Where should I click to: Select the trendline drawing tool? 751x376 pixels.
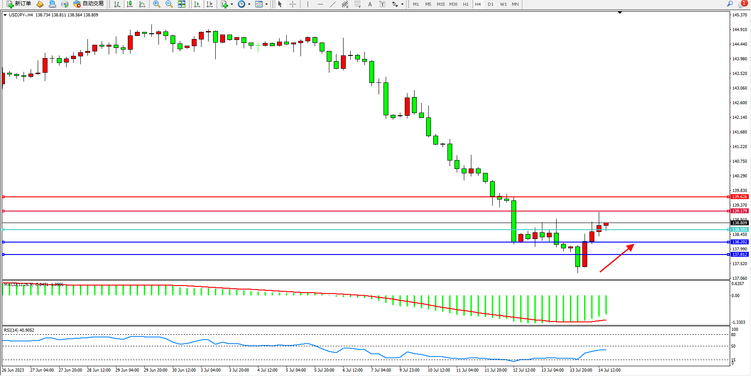coord(333,4)
